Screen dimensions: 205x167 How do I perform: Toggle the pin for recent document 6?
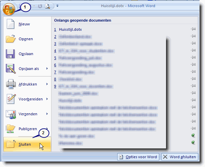[x=193, y=64]
